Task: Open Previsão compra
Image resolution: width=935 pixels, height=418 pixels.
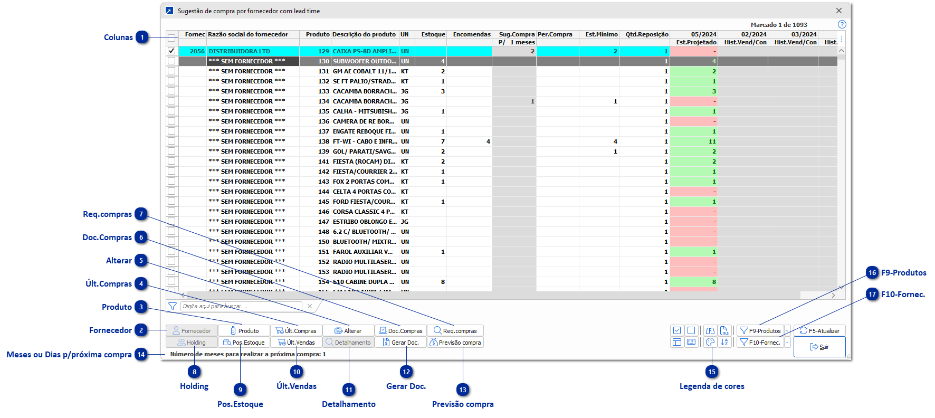Action: (455, 343)
